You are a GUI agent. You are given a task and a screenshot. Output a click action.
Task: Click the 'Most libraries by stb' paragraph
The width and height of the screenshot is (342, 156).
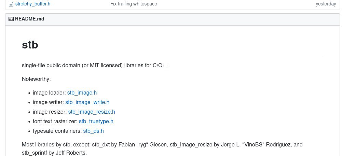click(162, 148)
